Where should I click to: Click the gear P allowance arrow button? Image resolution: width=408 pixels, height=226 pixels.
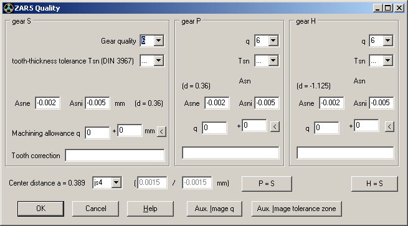[275, 126]
